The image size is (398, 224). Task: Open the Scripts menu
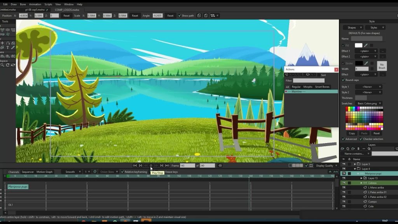pos(48,4)
